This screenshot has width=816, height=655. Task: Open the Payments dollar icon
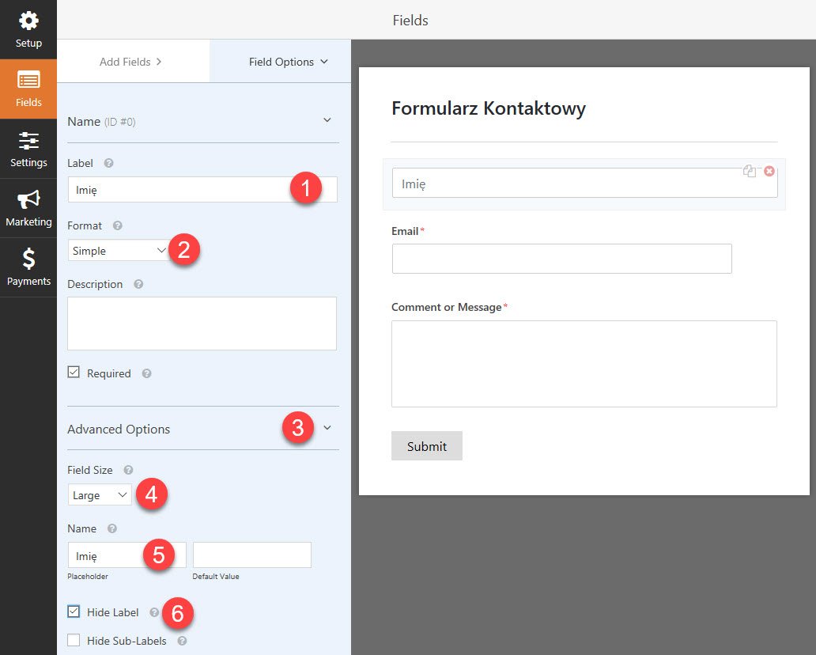point(28,258)
